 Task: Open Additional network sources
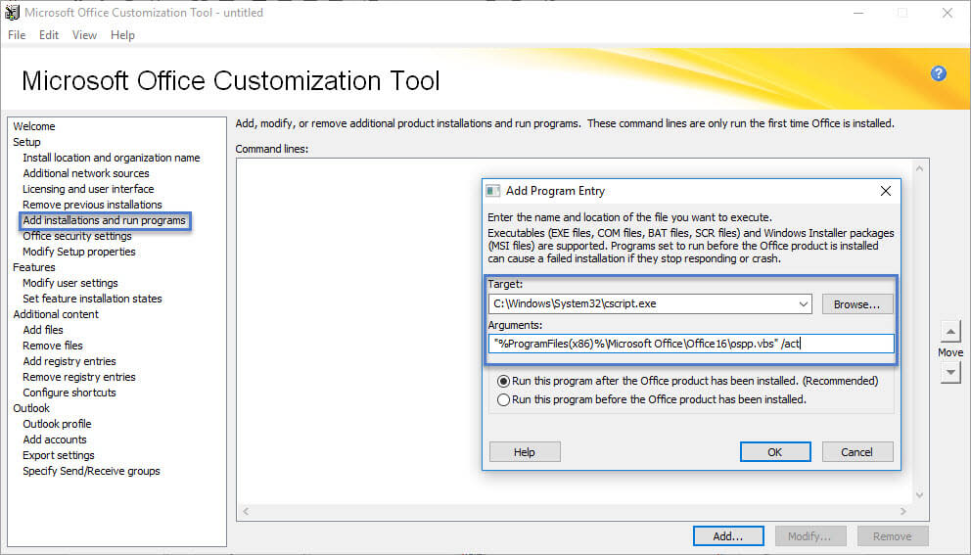pos(86,173)
